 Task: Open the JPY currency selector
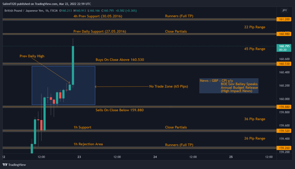(x=284, y=11)
